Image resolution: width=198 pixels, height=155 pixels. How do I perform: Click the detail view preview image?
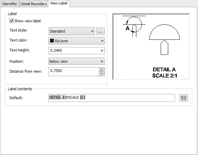(x=151, y=47)
